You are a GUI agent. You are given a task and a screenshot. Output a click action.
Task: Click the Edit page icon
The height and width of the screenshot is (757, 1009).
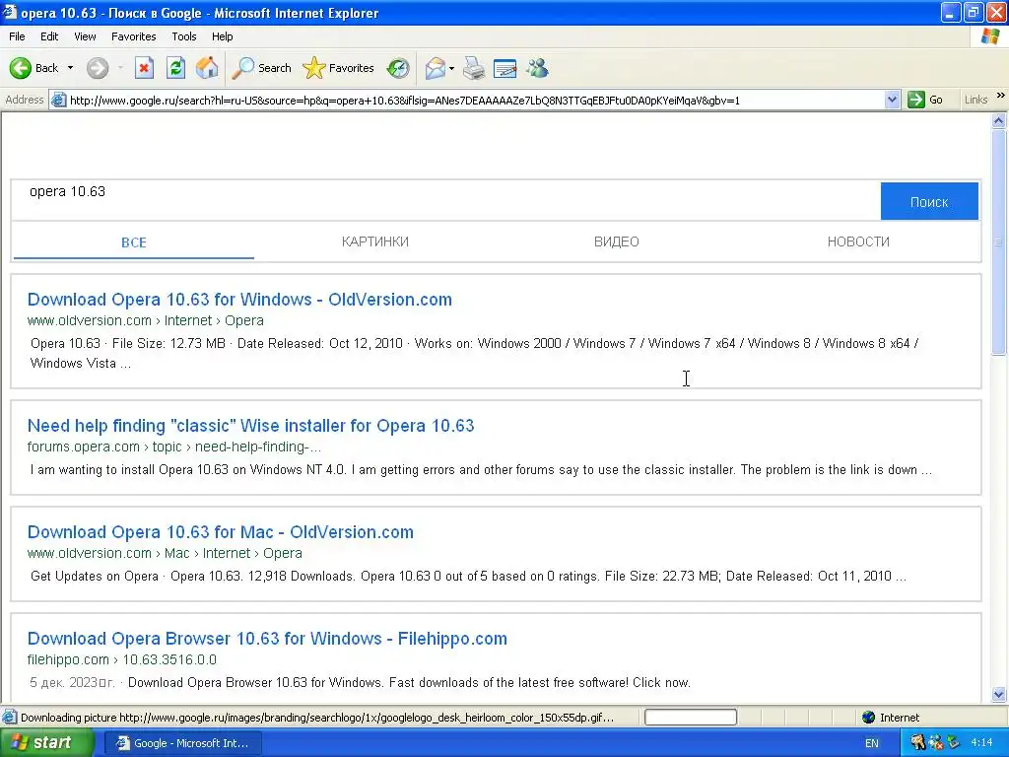tap(505, 68)
